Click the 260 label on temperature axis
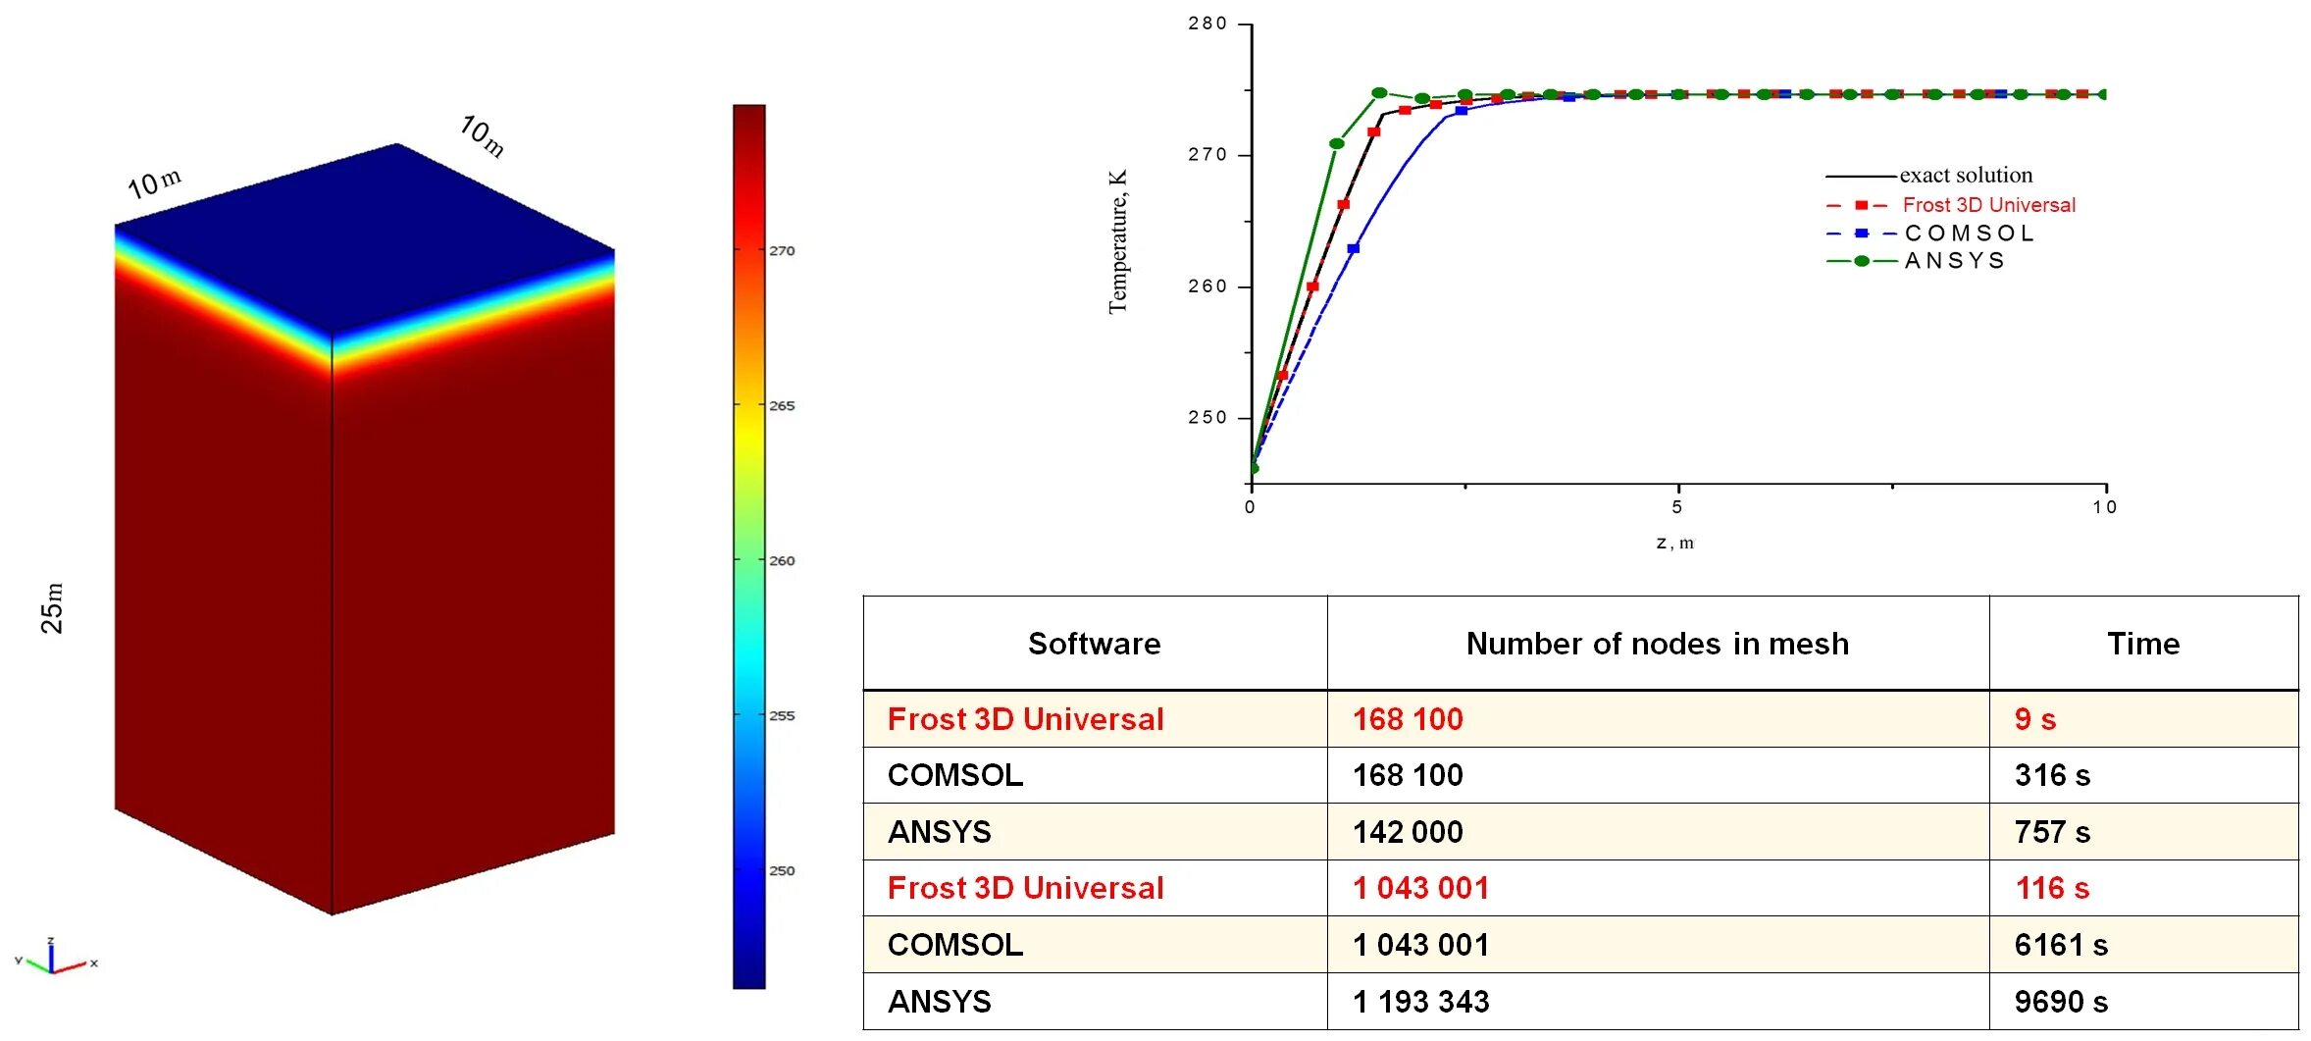 1207,286
